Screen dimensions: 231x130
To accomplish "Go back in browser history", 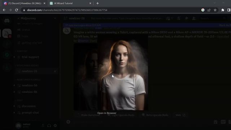I will (4, 10).
